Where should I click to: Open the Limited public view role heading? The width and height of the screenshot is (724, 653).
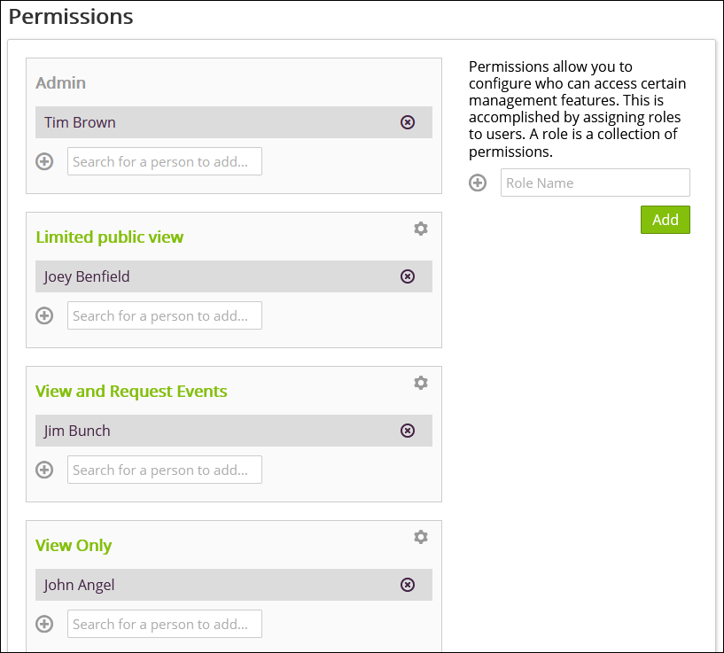[x=110, y=237]
